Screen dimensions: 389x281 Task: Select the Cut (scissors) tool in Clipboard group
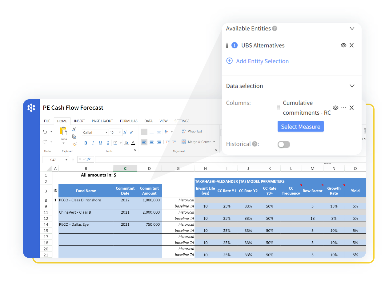click(74, 129)
